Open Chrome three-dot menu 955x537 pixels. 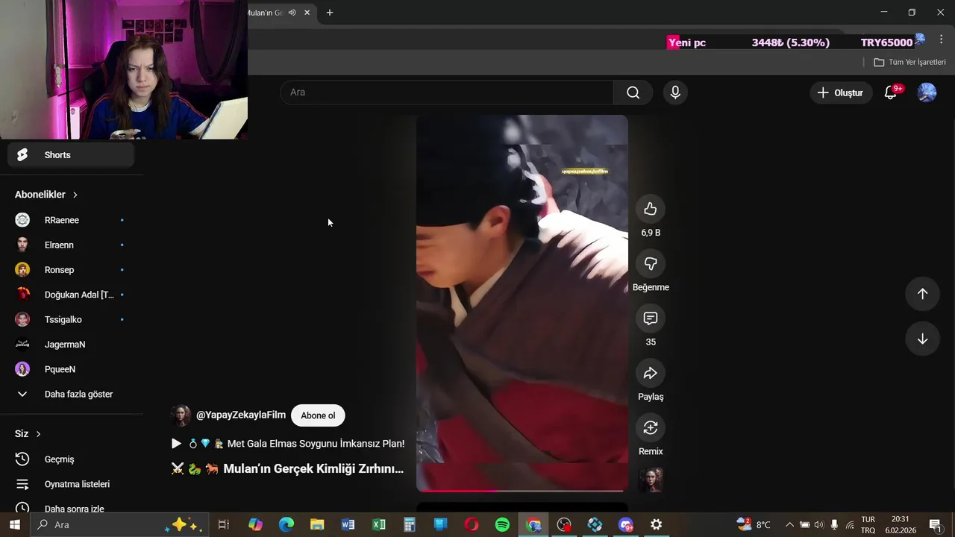click(x=941, y=40)
